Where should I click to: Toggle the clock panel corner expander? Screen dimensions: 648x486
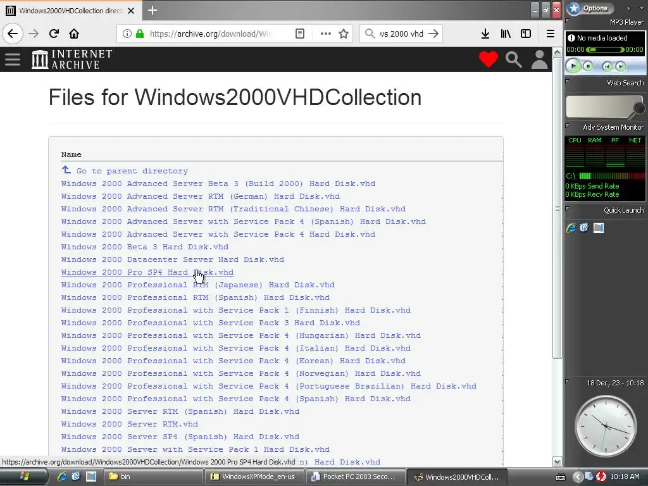click(568, 380)
